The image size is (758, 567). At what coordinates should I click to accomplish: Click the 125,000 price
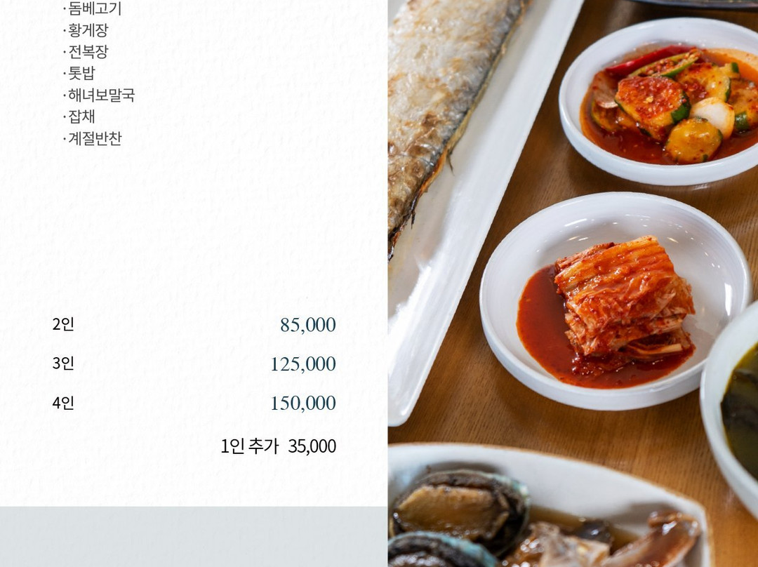click(x=303, y=364)
